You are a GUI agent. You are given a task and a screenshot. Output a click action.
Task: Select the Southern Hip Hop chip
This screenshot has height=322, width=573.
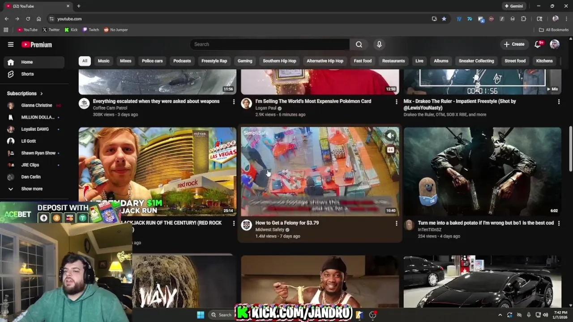pos(279,61)
